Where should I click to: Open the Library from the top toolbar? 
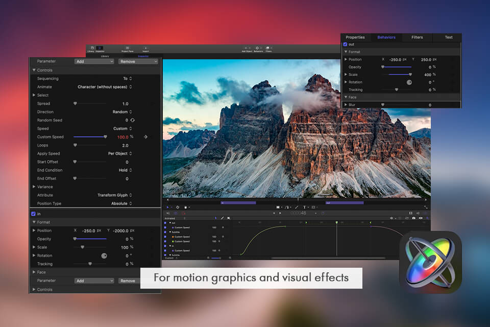tap(91, 49)
